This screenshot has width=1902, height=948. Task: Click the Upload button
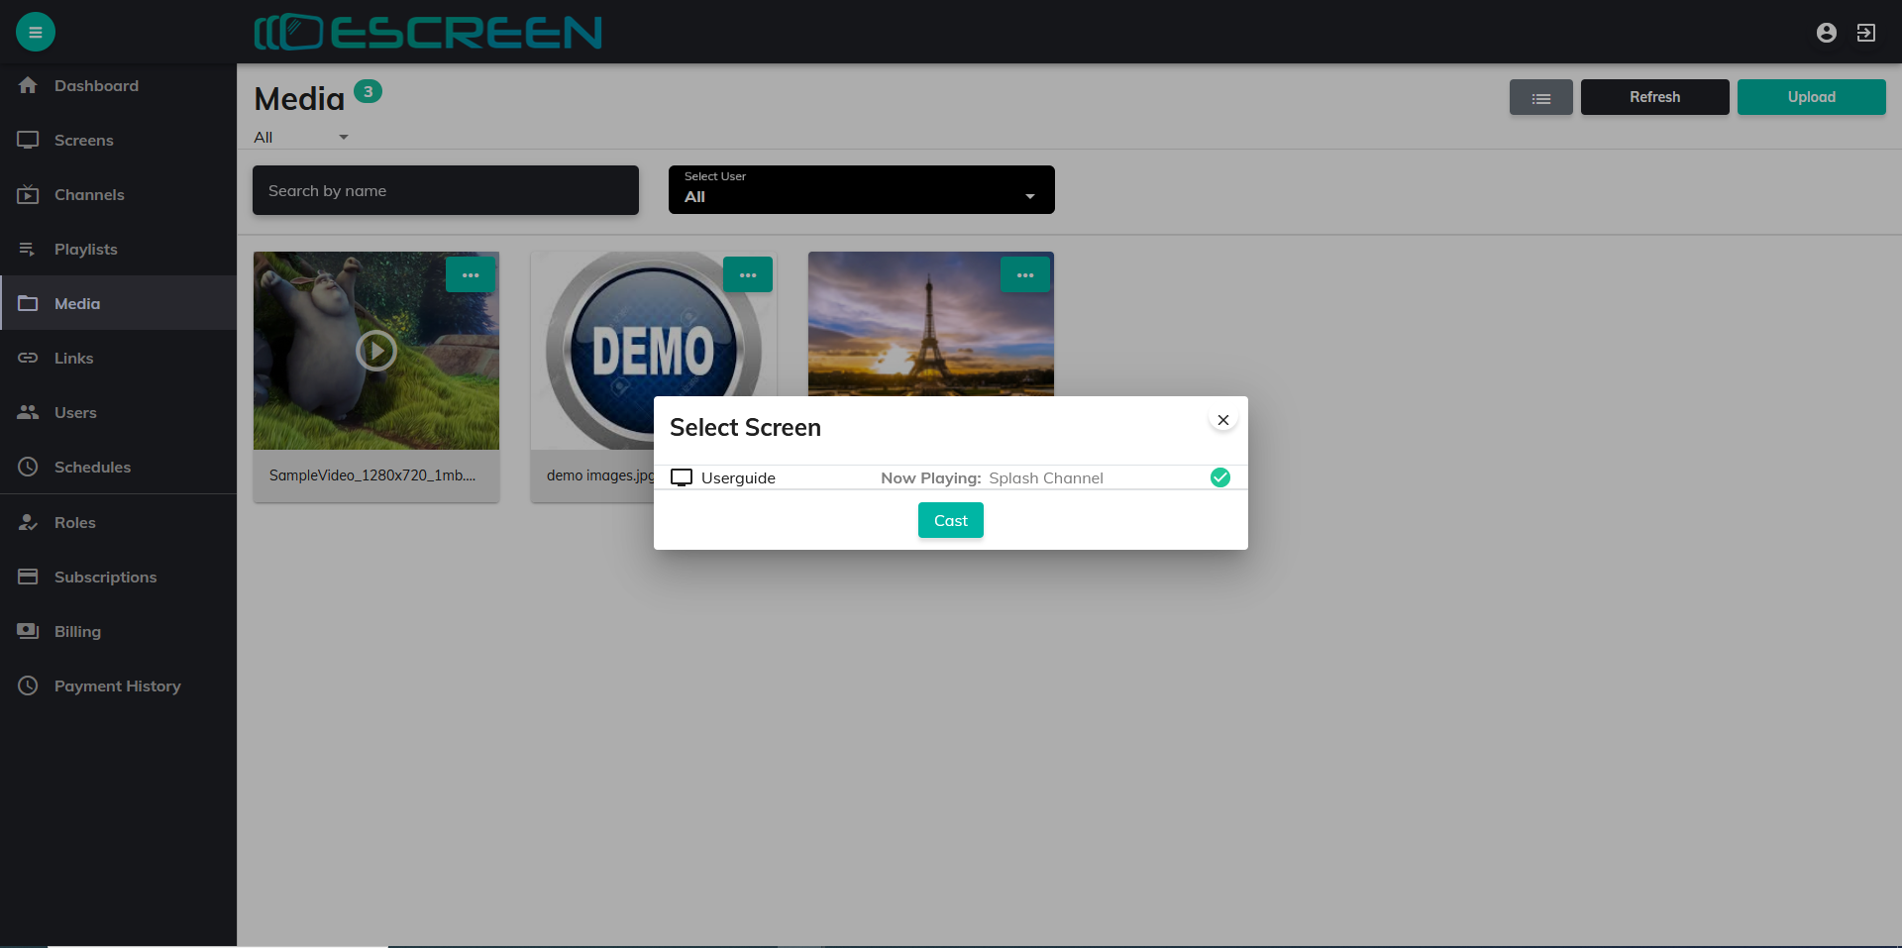(x=1811, y=97)
